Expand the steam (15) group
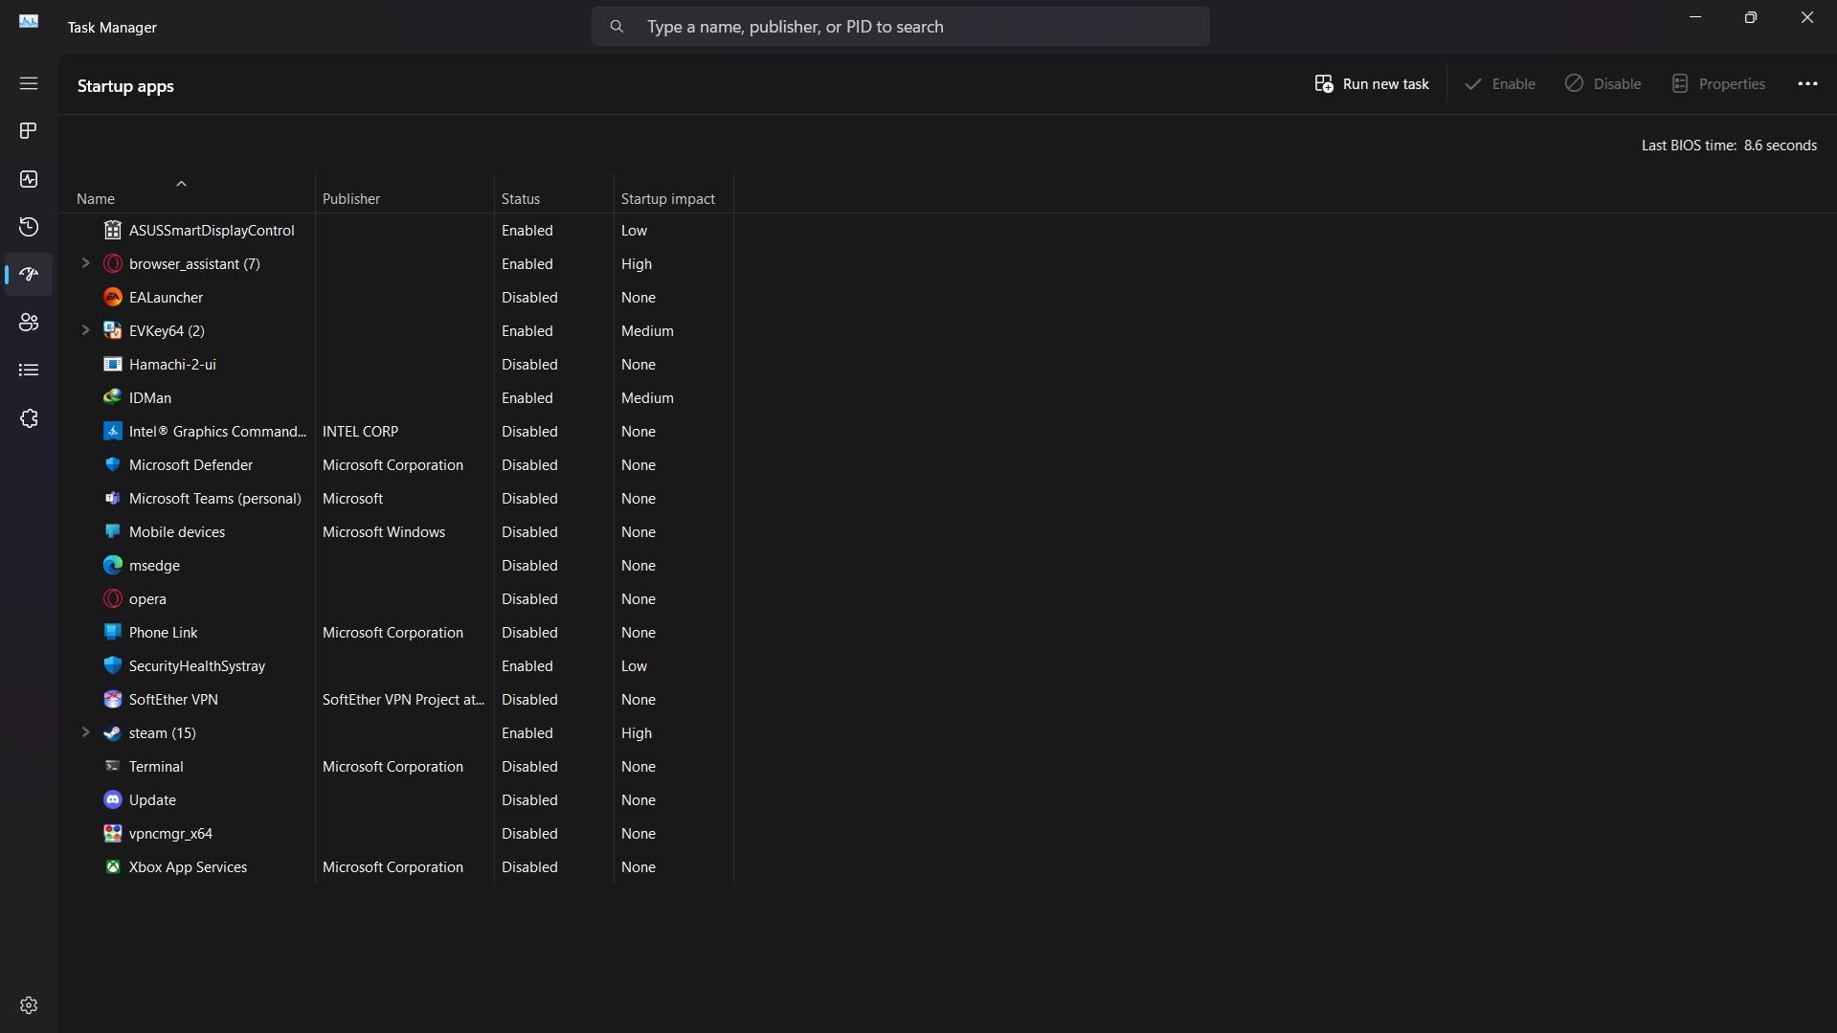1837x1033 pixels. point(85,732)
